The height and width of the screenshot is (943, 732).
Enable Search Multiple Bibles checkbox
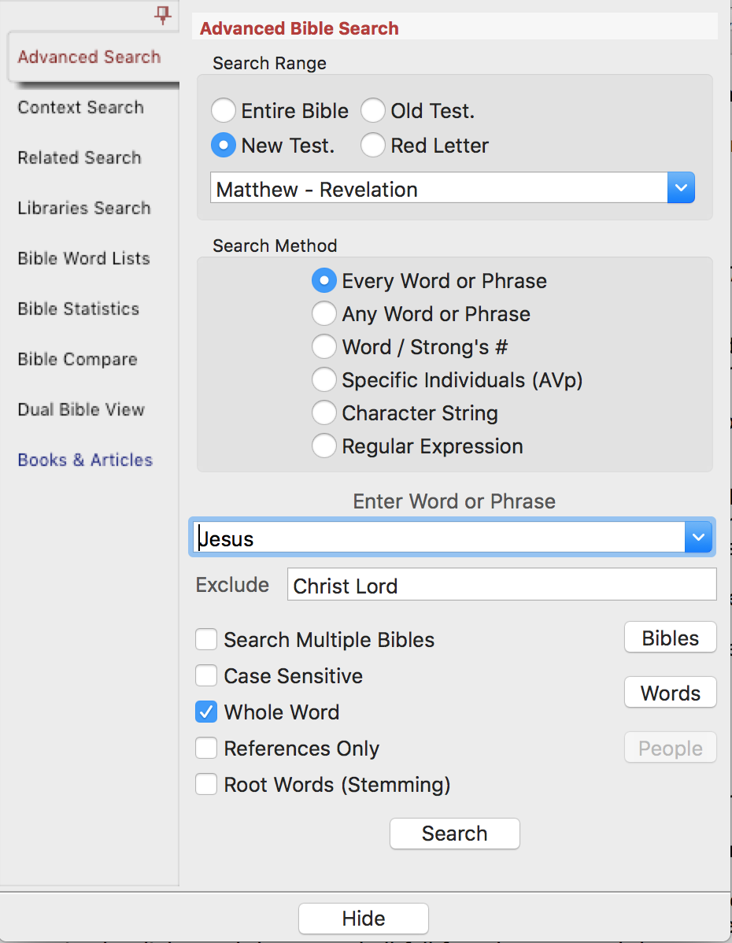(x=206, y=639)
